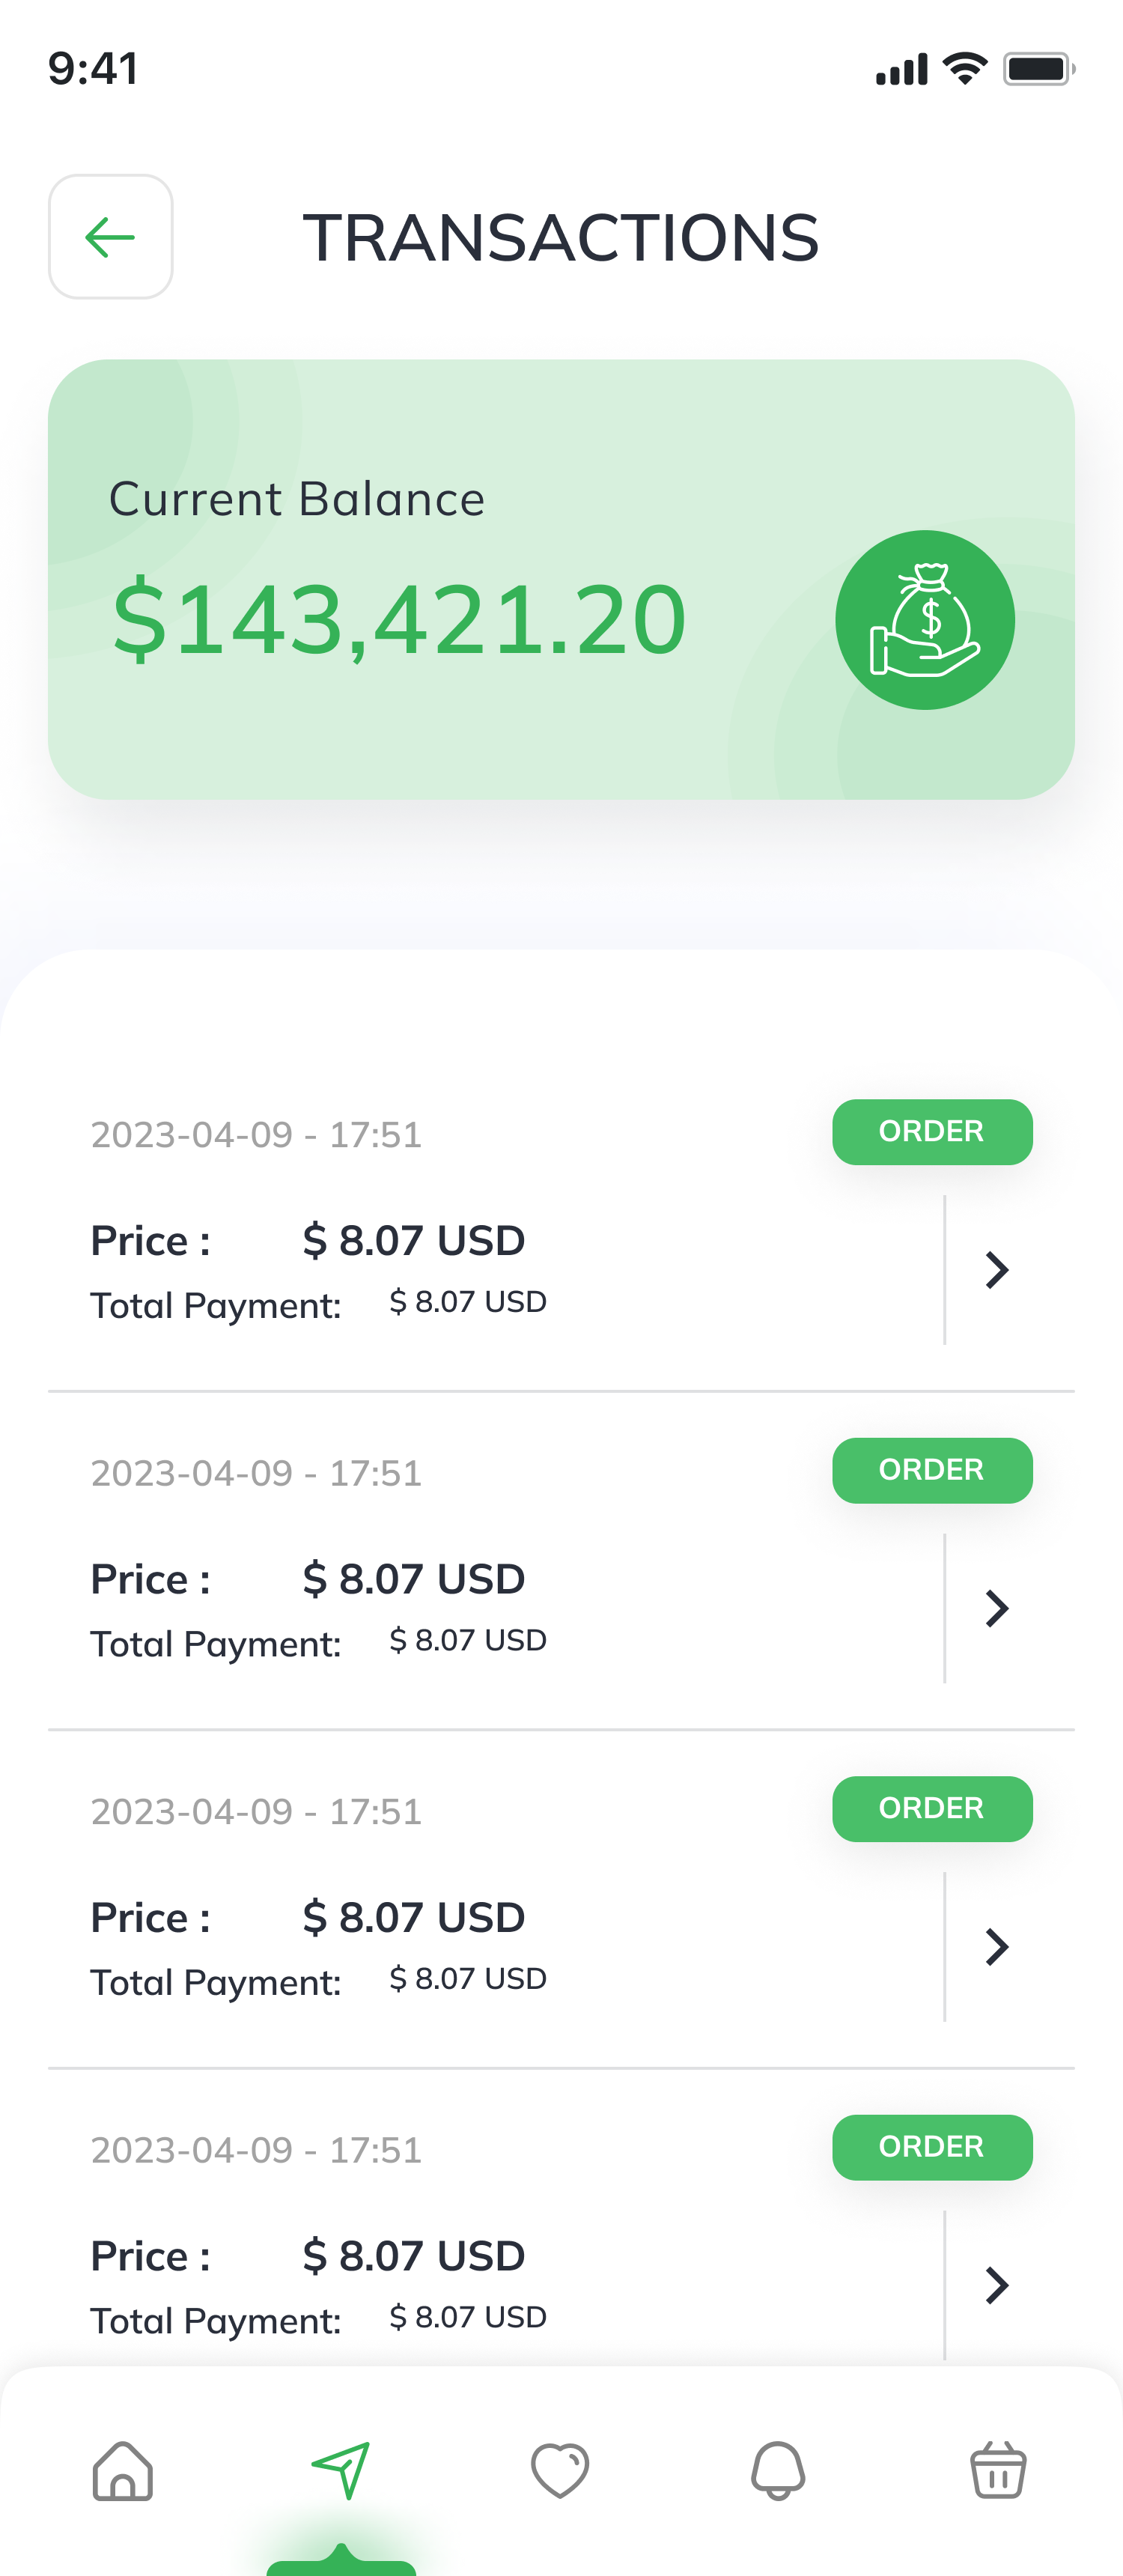Open the Home tab in bottom bar

click(123, 2470)
